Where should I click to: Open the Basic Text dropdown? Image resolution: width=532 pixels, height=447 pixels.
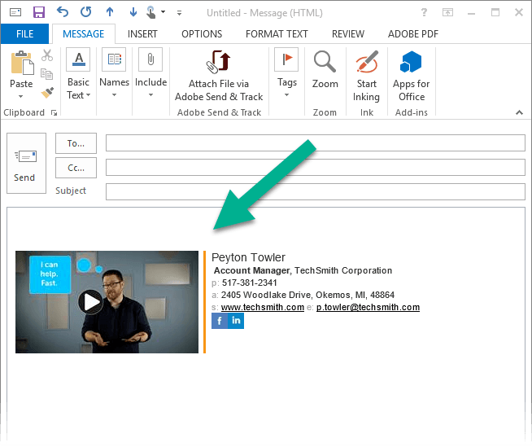click(x=78, y=74)
